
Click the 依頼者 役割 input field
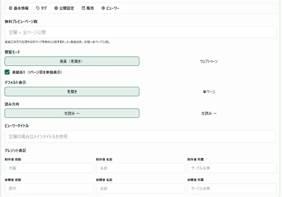pyautogui.click(x=49, y=188)
